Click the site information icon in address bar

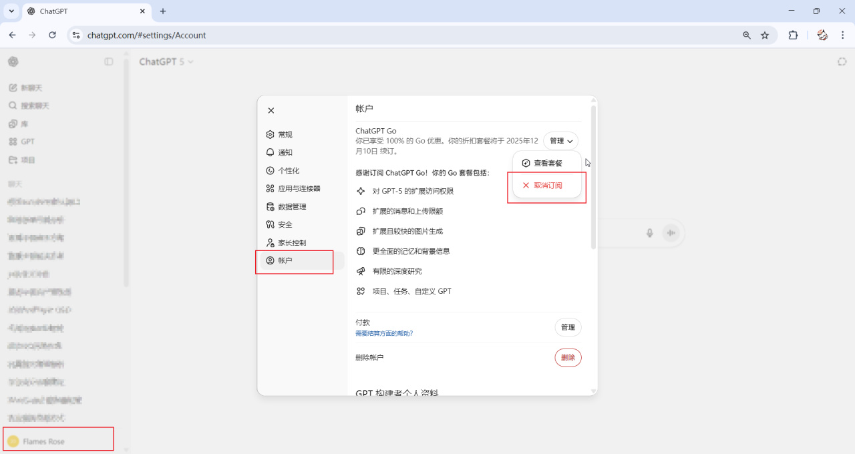click(x=76, y=35)
